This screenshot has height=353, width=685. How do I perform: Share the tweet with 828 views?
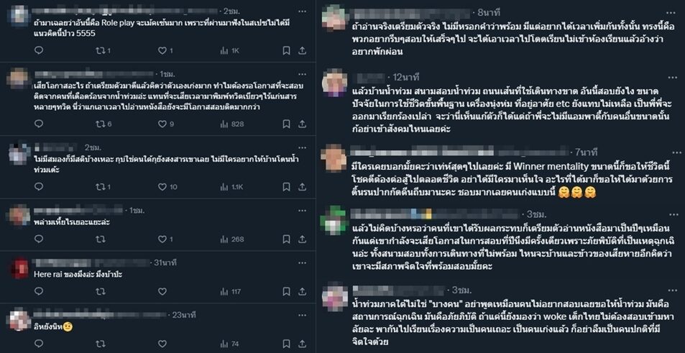(302, 124)
